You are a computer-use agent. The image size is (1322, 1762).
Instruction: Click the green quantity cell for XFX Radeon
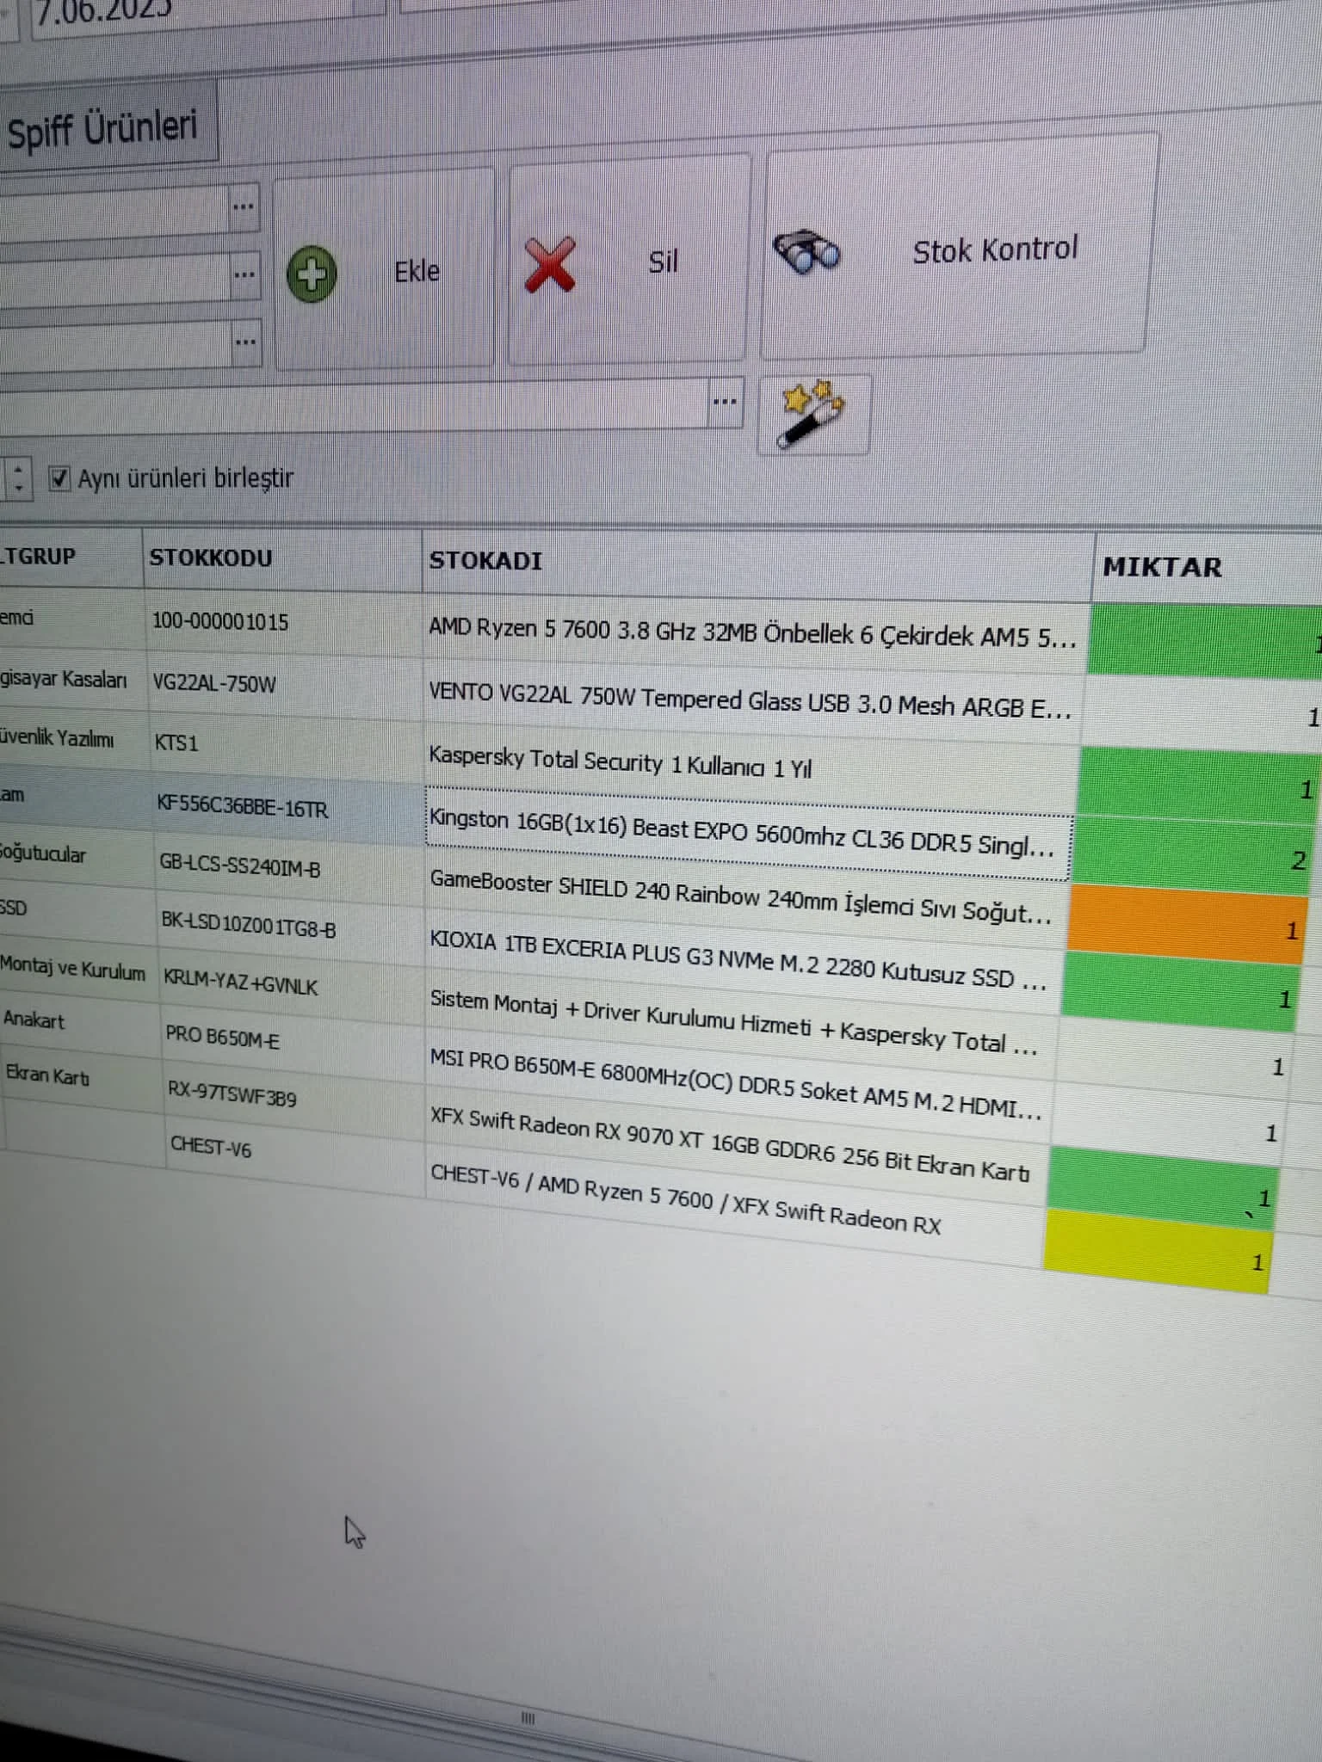[1164, 1188]
